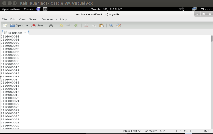Click the INS insert mode indicator
The height and width of the screenshot is (134, 213).
point(207,131)
